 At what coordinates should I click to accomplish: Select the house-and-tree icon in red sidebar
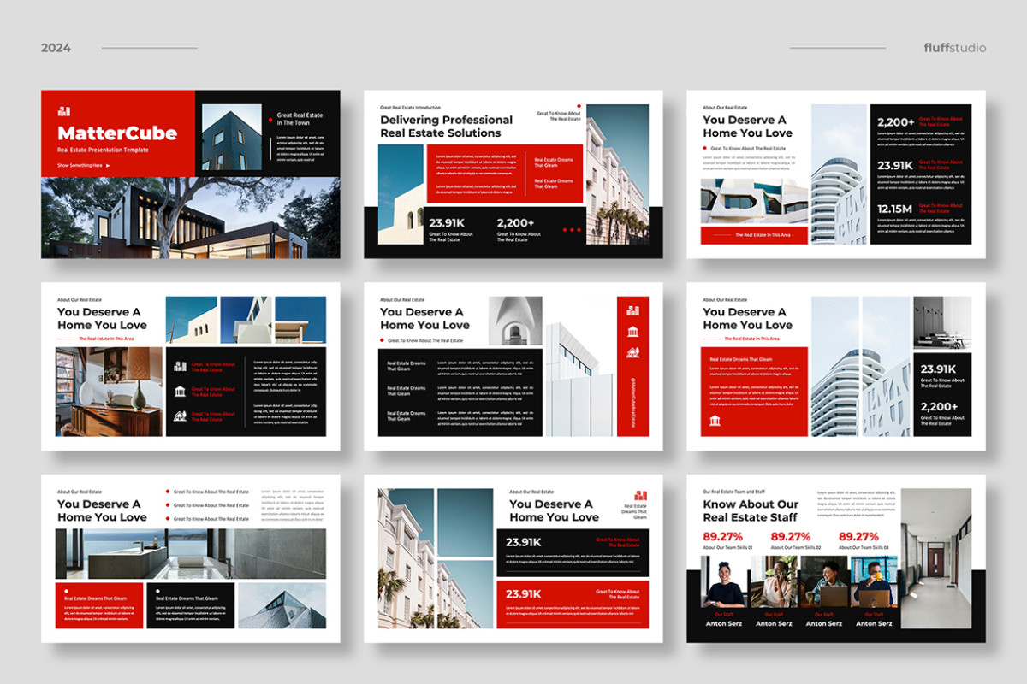[633, 352]
